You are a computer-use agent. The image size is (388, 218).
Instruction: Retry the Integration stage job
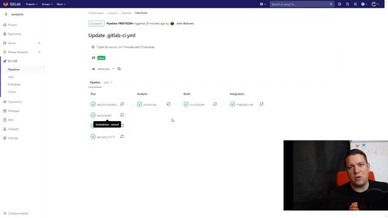point(261,104)
